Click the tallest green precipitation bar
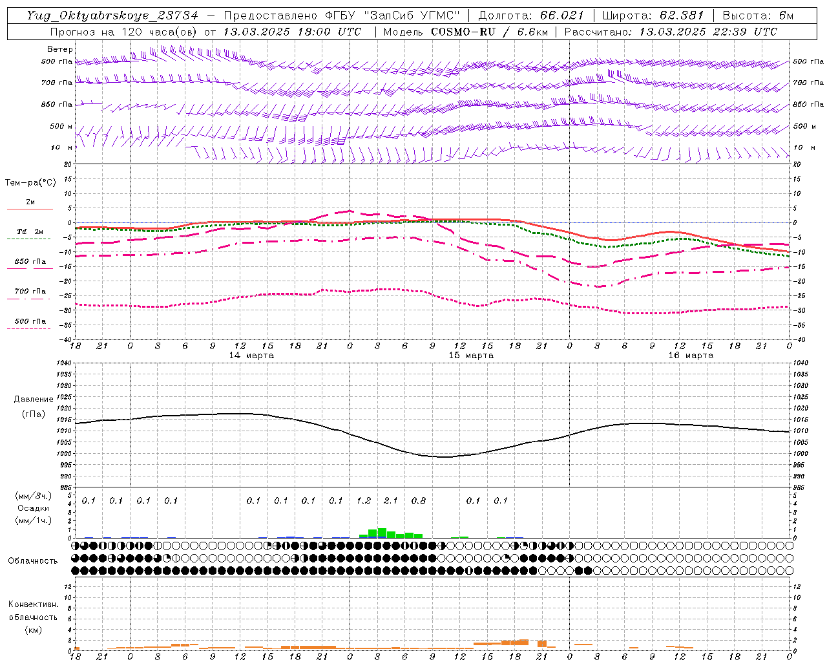 point(382,533)
